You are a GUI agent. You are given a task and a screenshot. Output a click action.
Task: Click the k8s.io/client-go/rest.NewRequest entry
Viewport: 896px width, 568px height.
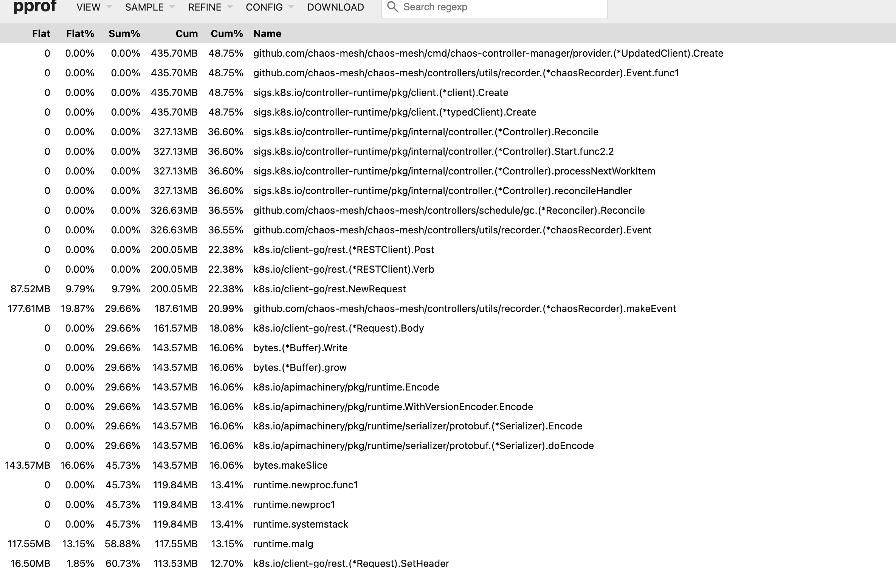pyautogui.click(x=330, y=289)
